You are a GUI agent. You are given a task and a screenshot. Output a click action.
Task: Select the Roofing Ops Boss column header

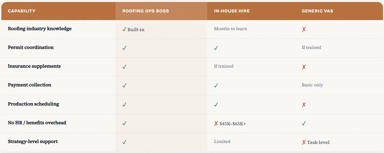(145, 11)
